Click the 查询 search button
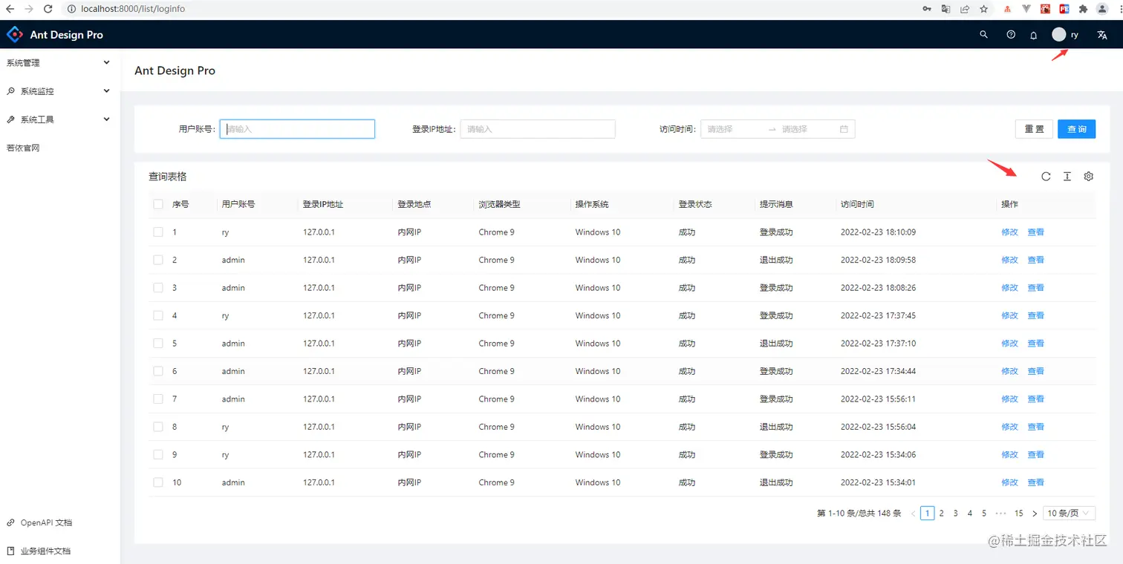Viewport: 1123px width, 564px height. pos(1077,129)
